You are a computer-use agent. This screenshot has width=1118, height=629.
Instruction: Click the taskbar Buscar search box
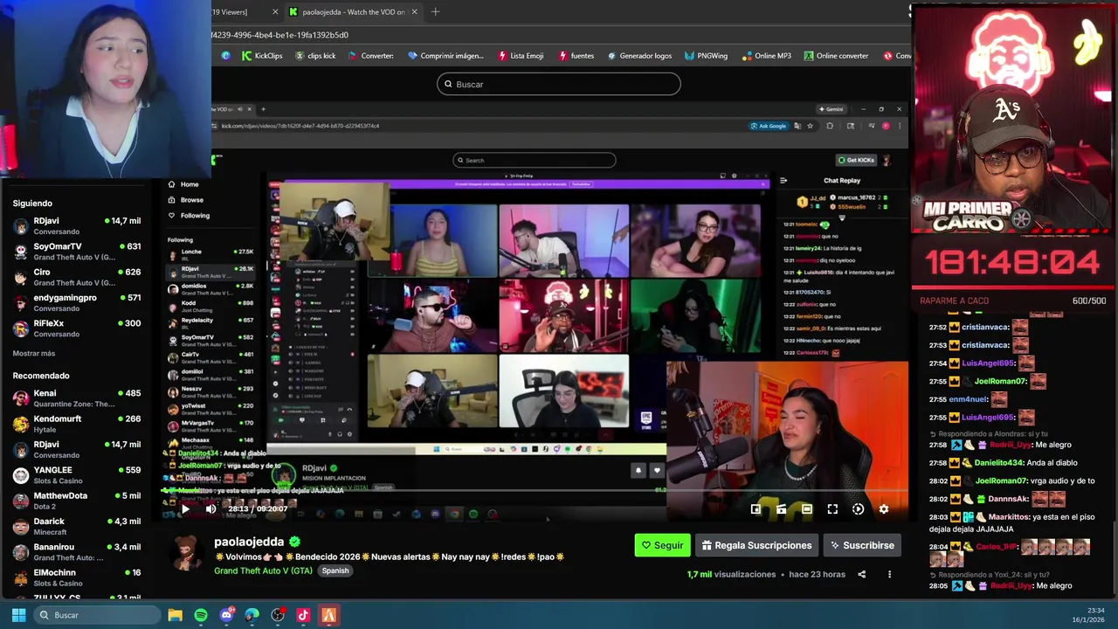coord(96,615)
